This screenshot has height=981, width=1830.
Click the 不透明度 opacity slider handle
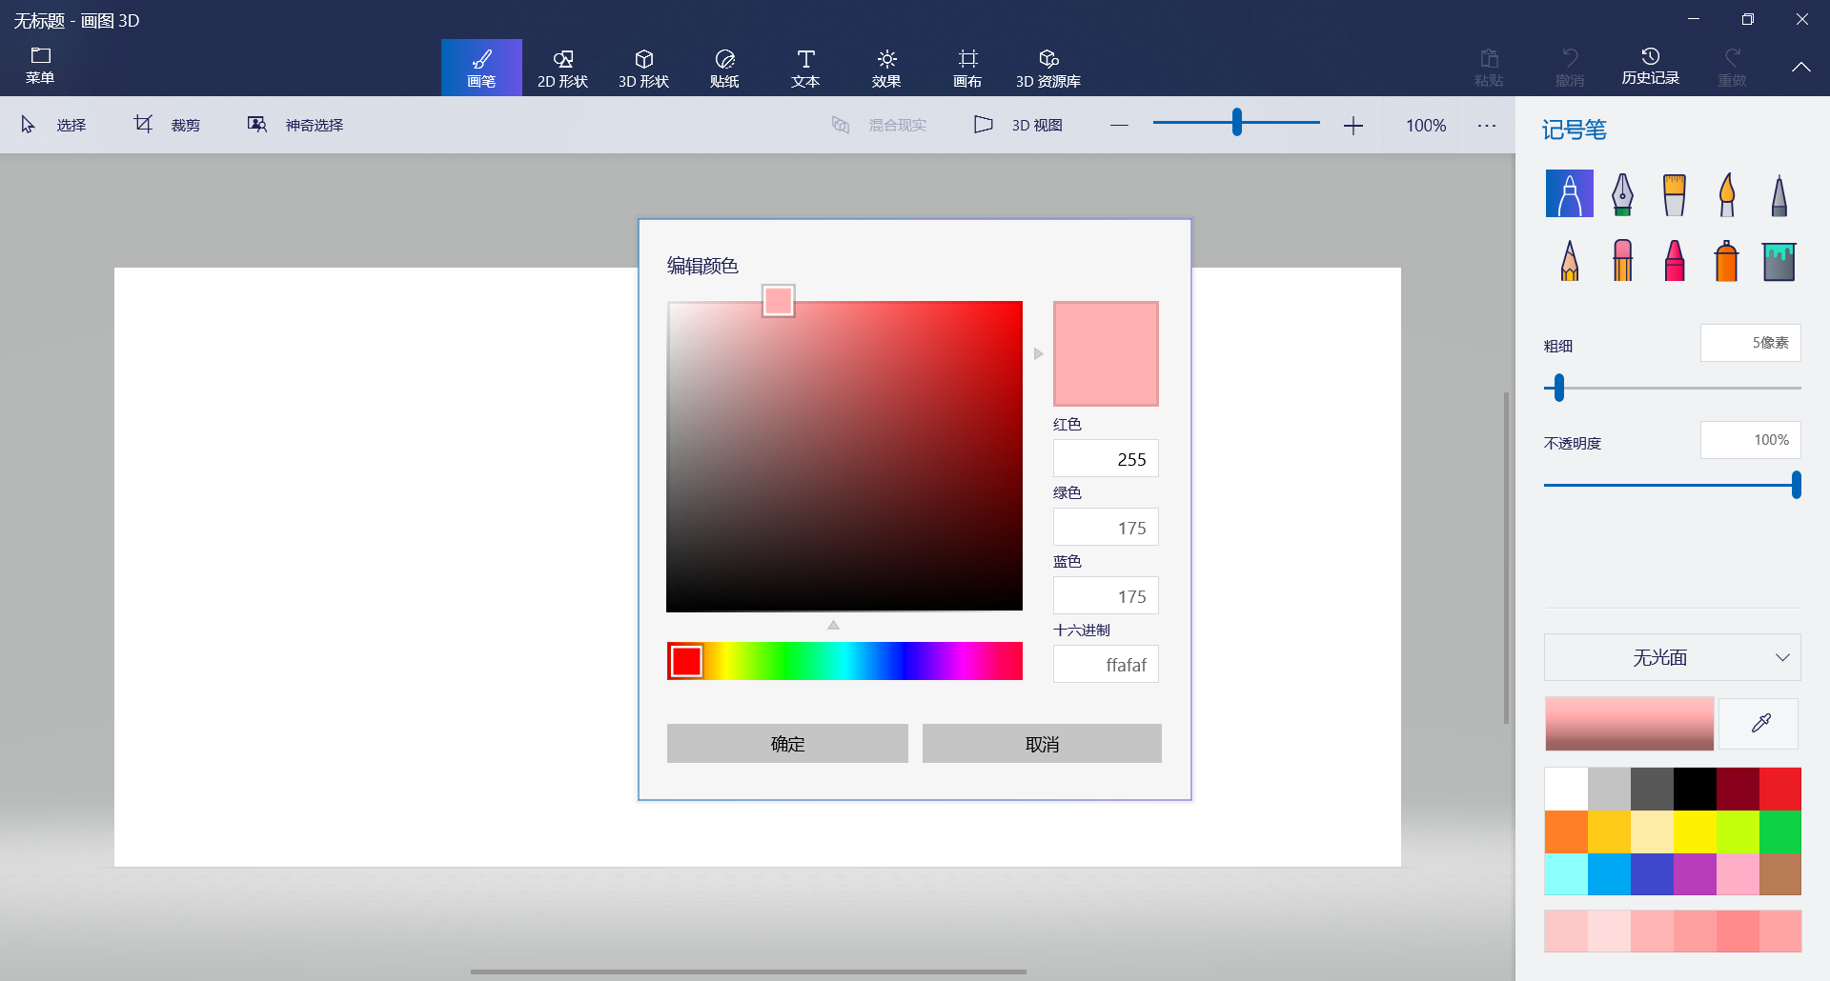[1796, 485]
